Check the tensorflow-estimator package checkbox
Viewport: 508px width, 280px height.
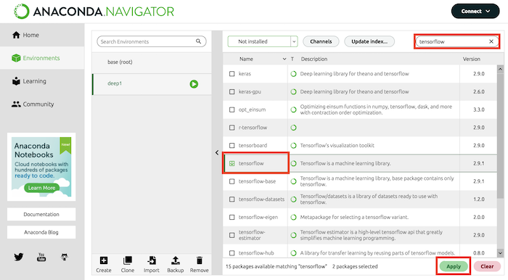tap(232, 235)
